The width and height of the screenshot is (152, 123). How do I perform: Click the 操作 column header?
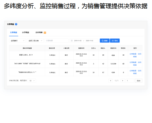[135, 48]
